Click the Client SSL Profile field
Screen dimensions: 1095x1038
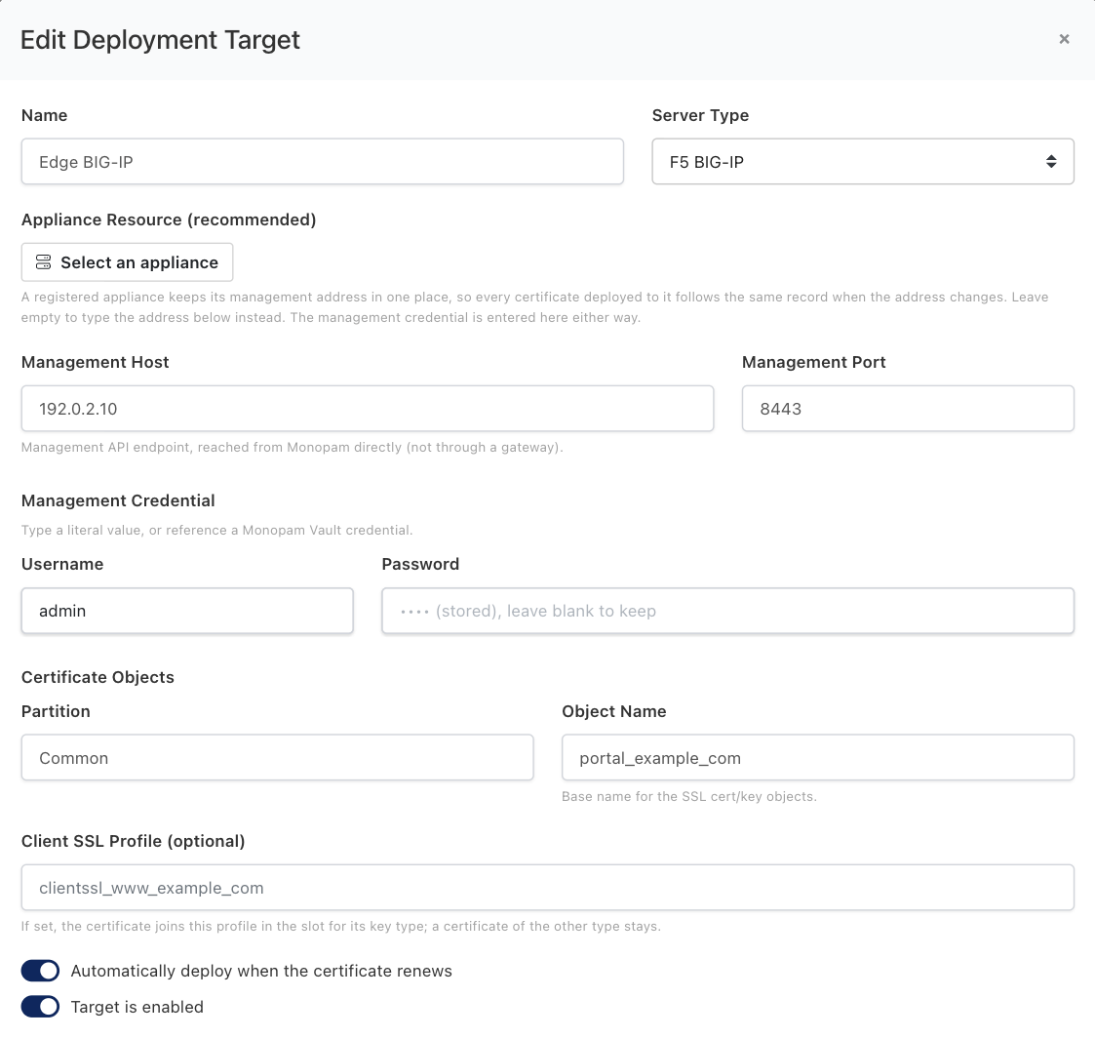548,887
